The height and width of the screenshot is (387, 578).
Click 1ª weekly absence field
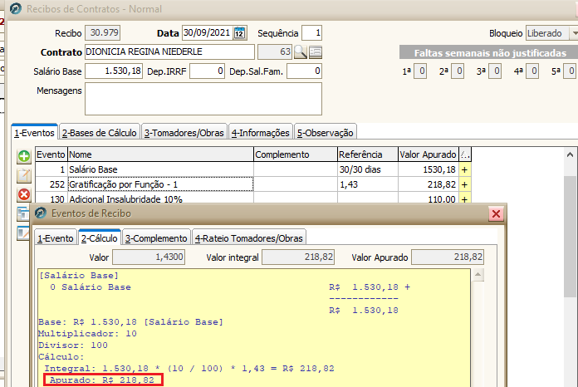coord(420,71)
